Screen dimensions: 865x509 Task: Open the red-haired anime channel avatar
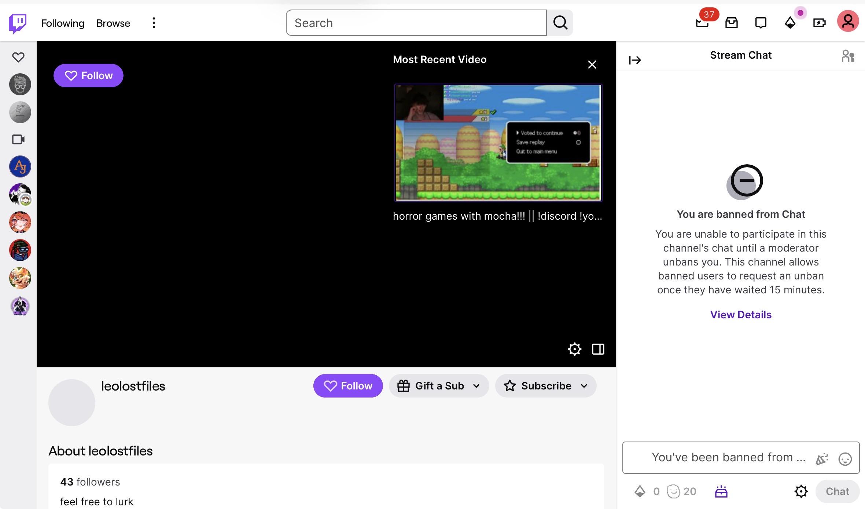20,222
